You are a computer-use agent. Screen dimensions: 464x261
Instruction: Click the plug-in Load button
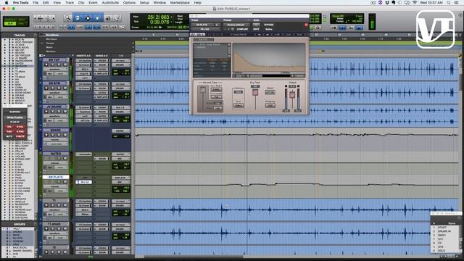[x=288, y=35]
